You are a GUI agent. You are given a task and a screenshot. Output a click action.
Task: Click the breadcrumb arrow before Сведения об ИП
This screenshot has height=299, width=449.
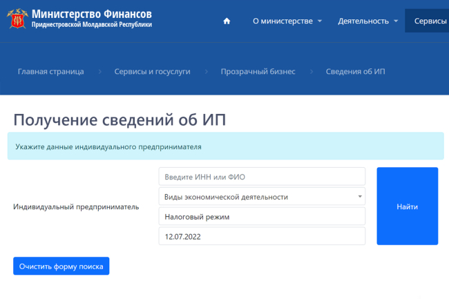pos(311,71)
